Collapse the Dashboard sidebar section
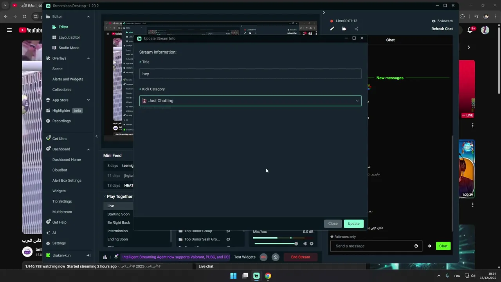 click(88, 149)
